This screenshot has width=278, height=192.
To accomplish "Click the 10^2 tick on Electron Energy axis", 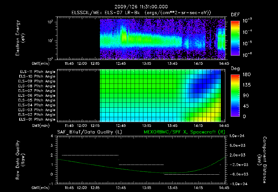I will click(50, 22).
